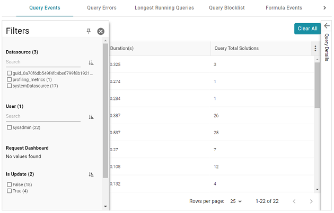
Task: Sort the Datasource filter values
Action: tap(91, 63)
